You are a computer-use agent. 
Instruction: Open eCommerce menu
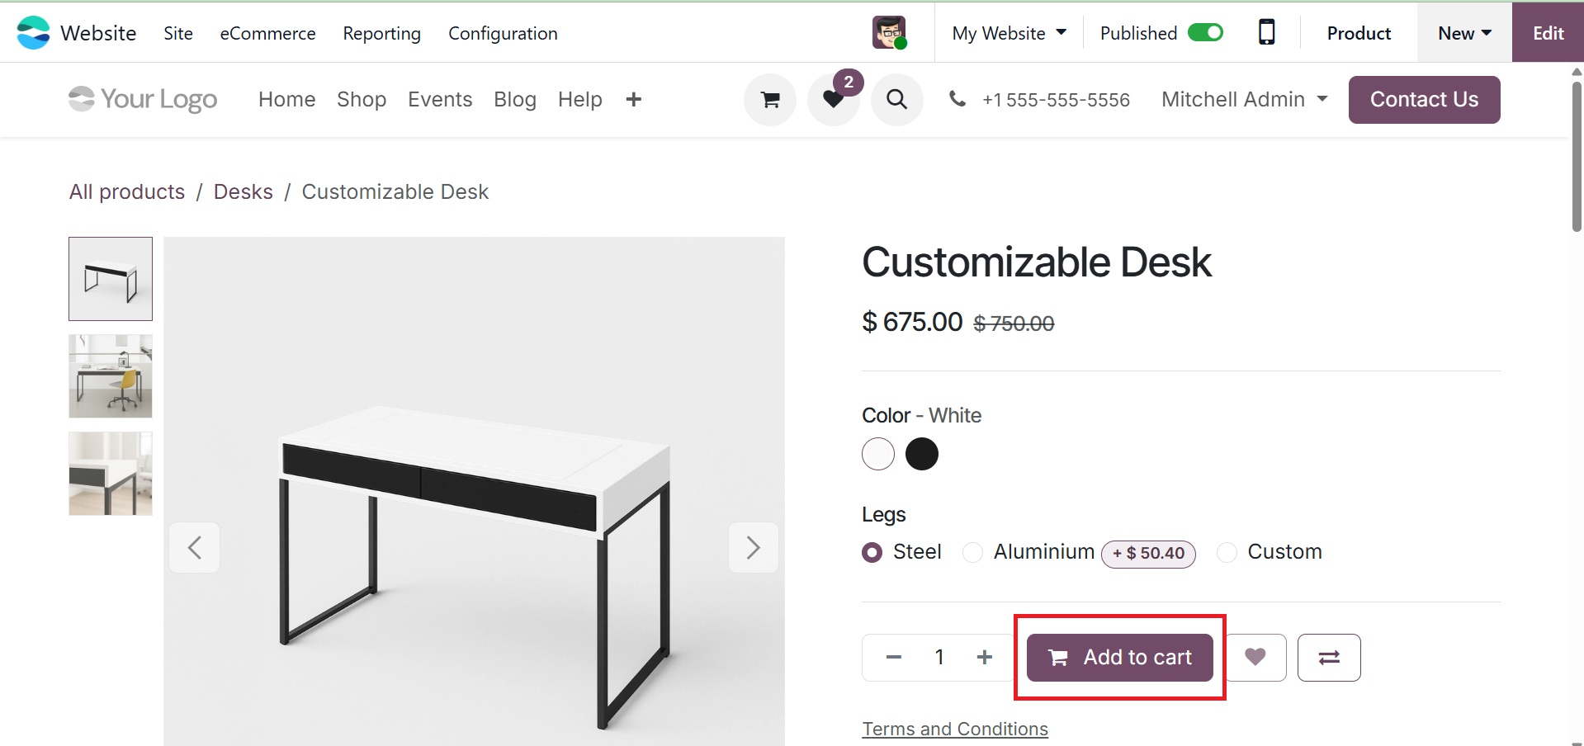coord(267,33)
